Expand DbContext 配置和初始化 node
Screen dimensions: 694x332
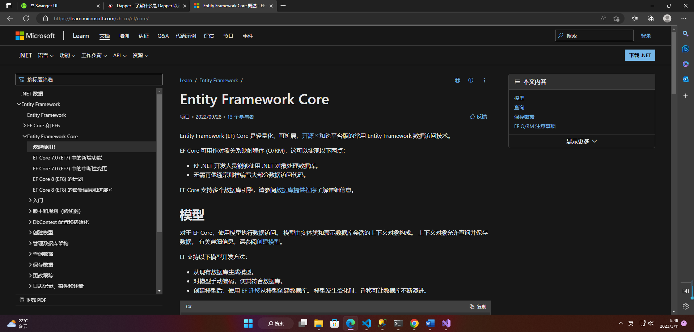(x=30, y=222)
